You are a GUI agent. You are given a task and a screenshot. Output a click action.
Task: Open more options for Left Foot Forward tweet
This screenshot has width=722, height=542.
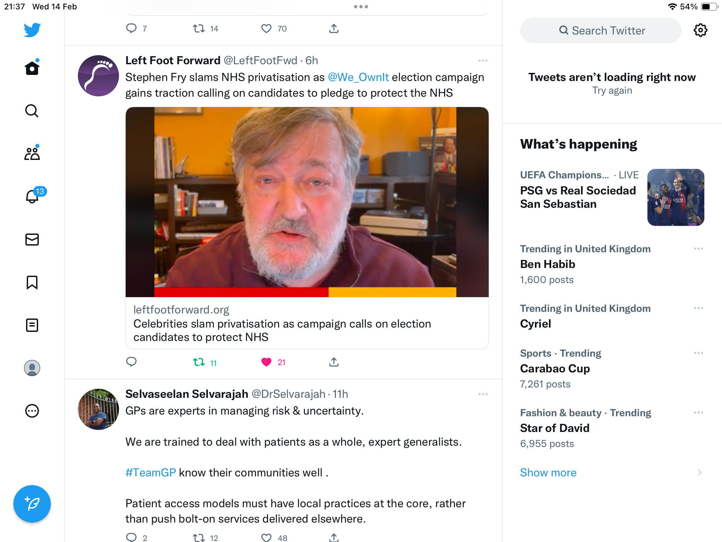[x=483, y=61]
